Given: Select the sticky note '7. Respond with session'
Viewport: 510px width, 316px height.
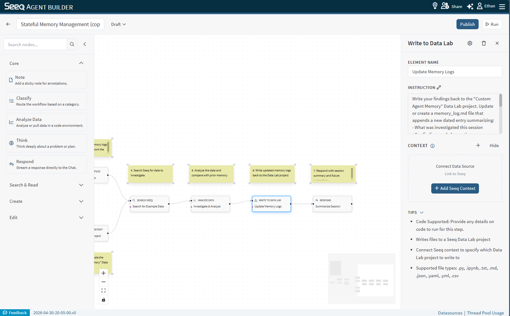Looking at the screenshot, I should pos(333,174).
